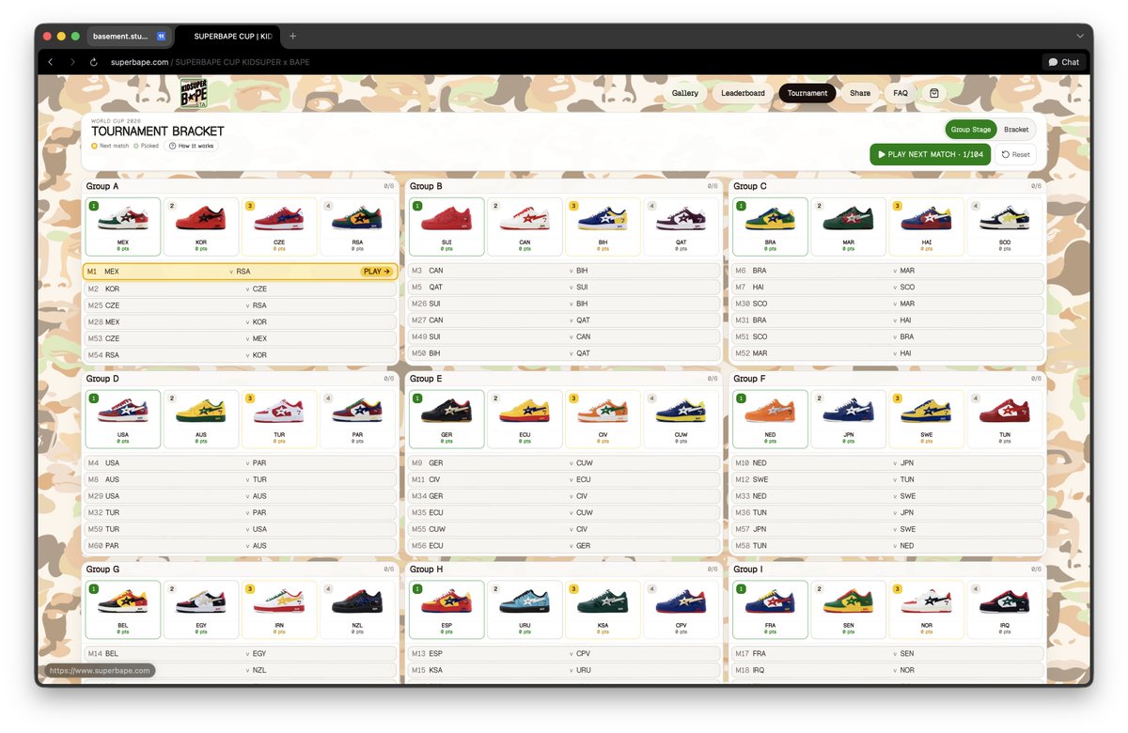
Task: Open match M9 GER v CUW
Action: [564, 462]
